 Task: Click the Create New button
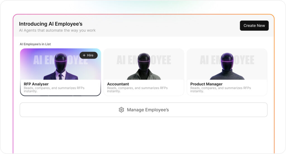pos(254,26)
